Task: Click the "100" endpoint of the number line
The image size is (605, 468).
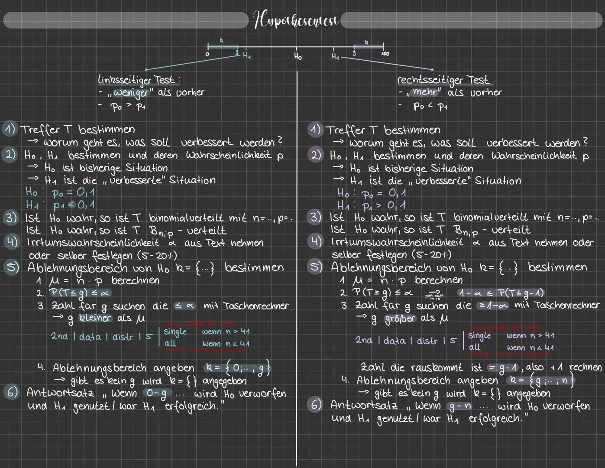Action: click(385, 54)
